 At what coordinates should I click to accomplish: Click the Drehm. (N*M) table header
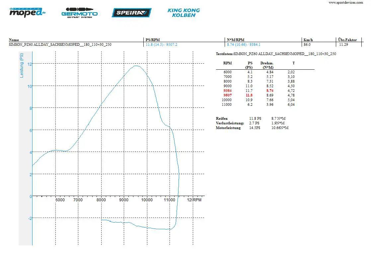267,65
